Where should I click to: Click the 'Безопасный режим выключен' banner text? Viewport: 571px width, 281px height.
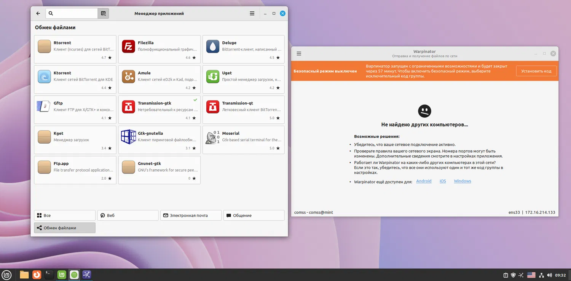tap(325, 71)
